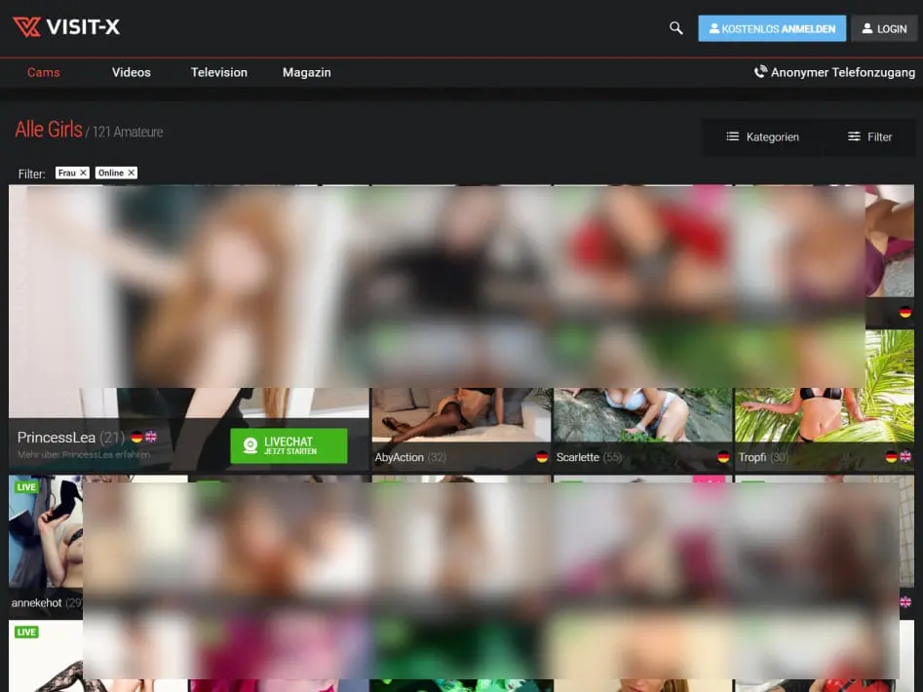Expand language flags next to PrincessLea
The image size is (923, 692).
[151, 437]
